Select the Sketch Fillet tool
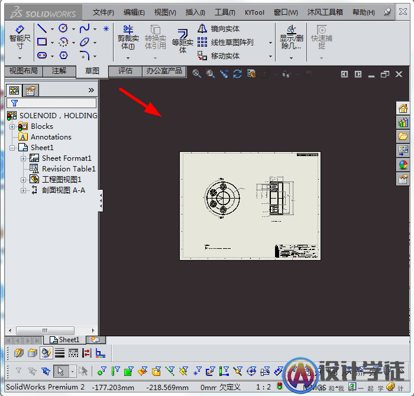 coord(85,56)
